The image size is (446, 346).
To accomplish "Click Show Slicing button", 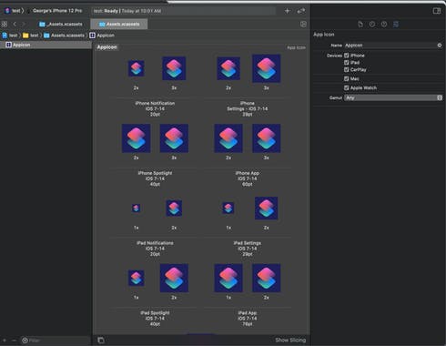I will [x=290, y=341].
